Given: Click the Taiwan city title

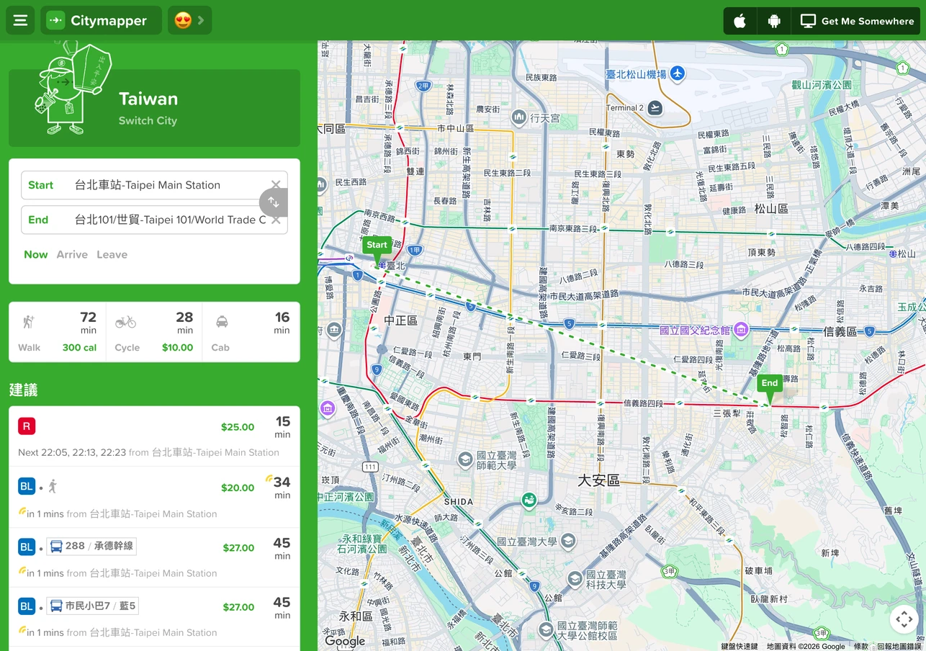Looking at the screenshot, I should (x=148, y=99).
